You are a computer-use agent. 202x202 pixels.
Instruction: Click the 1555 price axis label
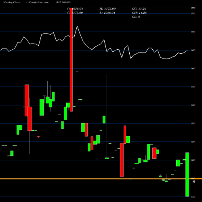pos(193,14)
